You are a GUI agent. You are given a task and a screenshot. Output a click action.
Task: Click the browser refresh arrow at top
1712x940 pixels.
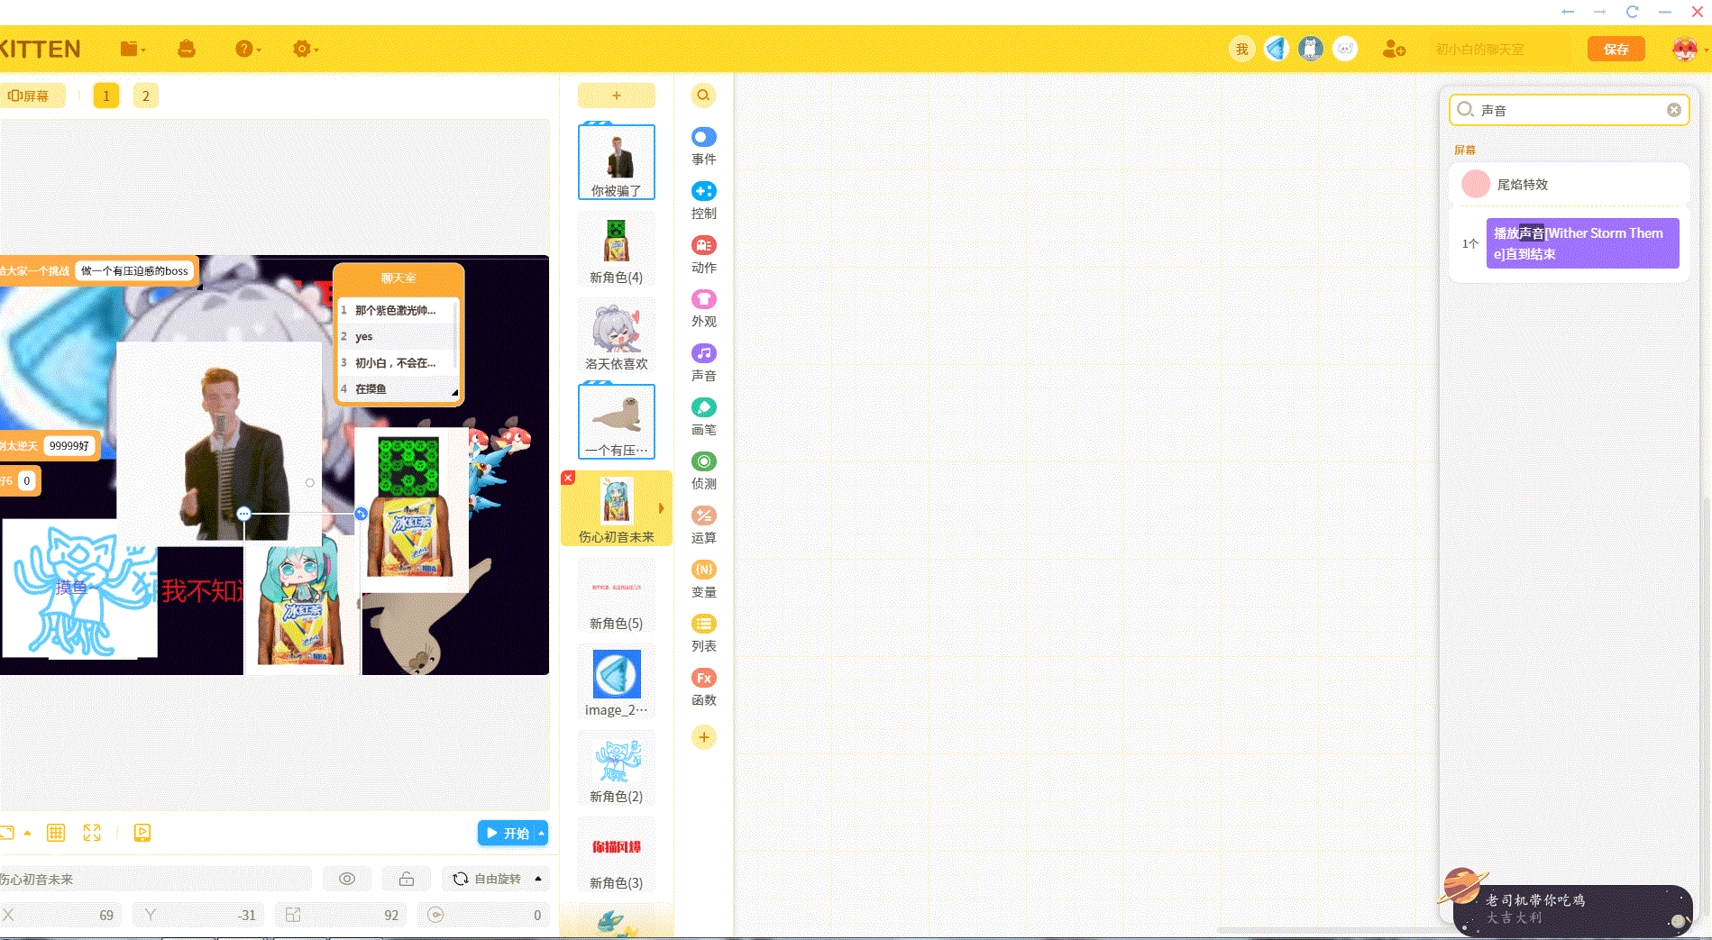point(1632,12)
